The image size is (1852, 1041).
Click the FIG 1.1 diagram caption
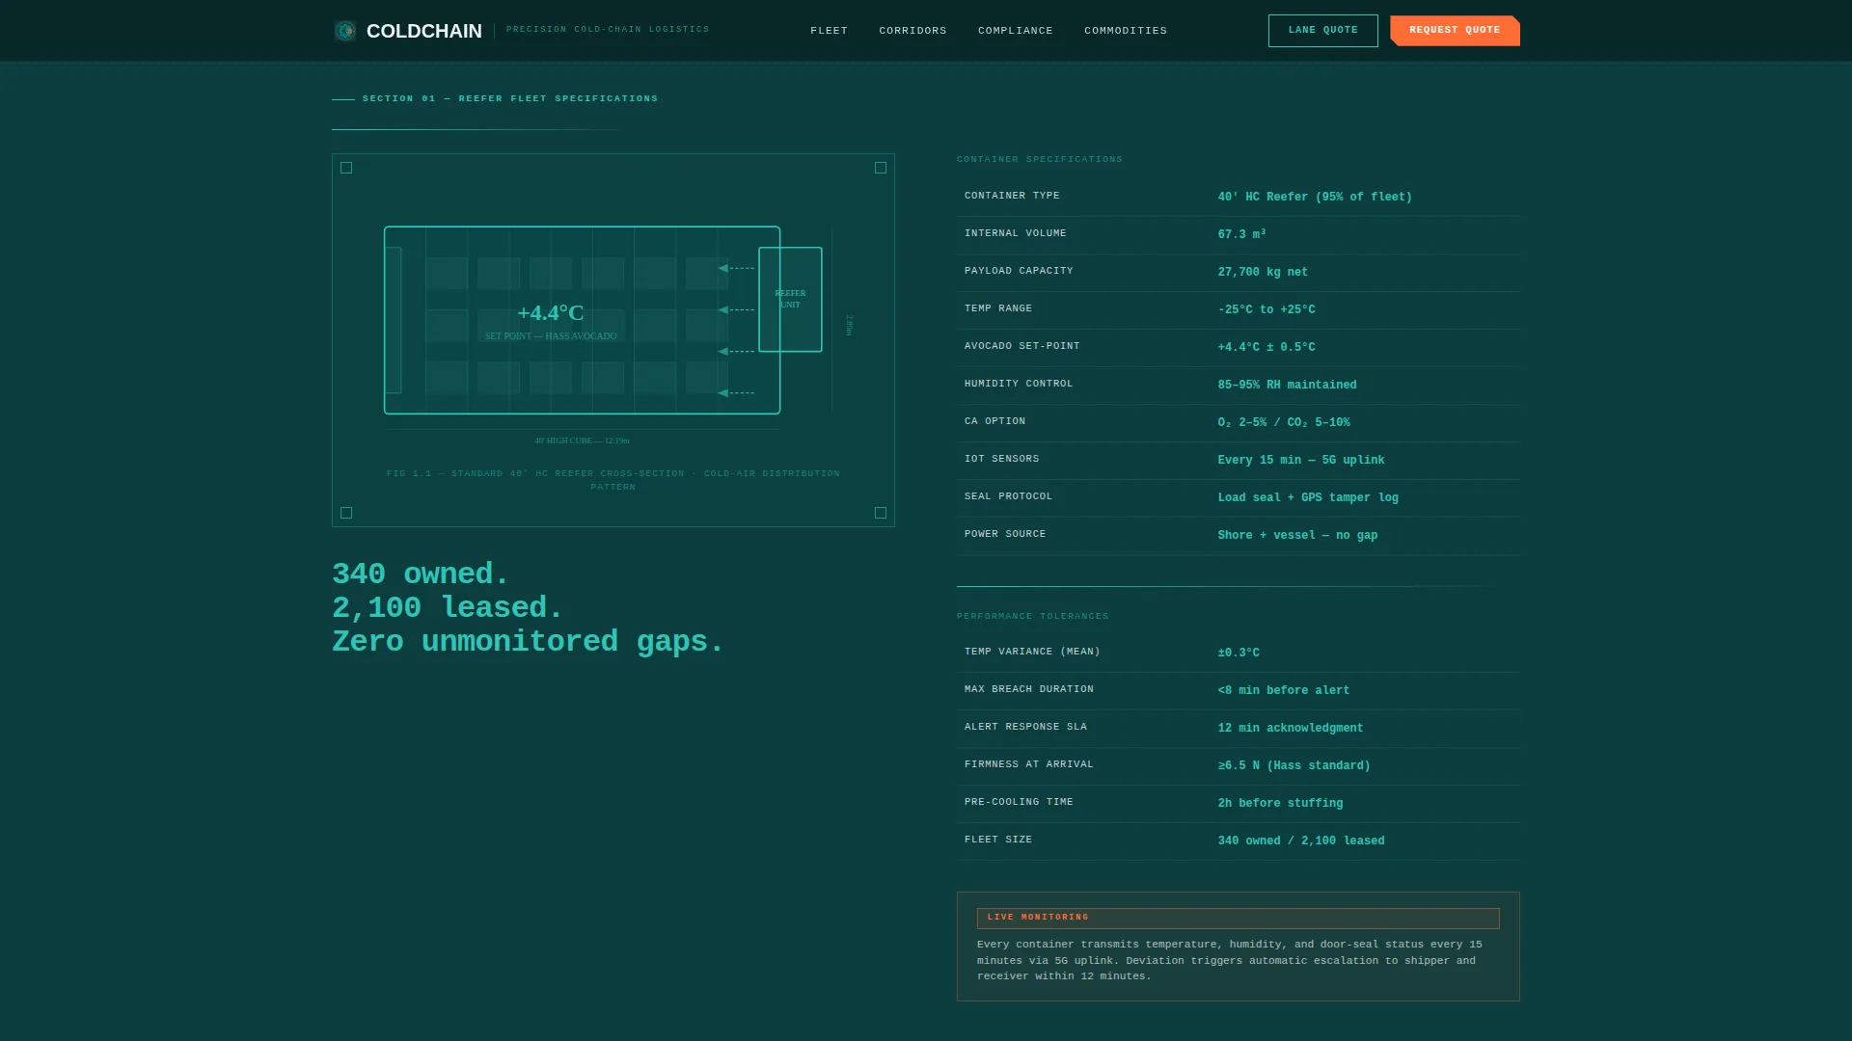pos(613,480)
